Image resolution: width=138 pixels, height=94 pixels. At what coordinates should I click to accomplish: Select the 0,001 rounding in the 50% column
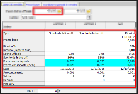click(x=60, y=72)
